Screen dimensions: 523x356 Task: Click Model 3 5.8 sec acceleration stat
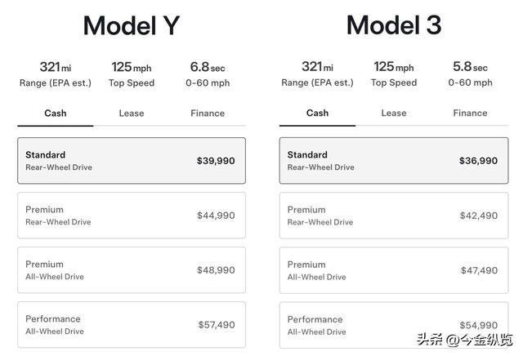click(472, 73)
